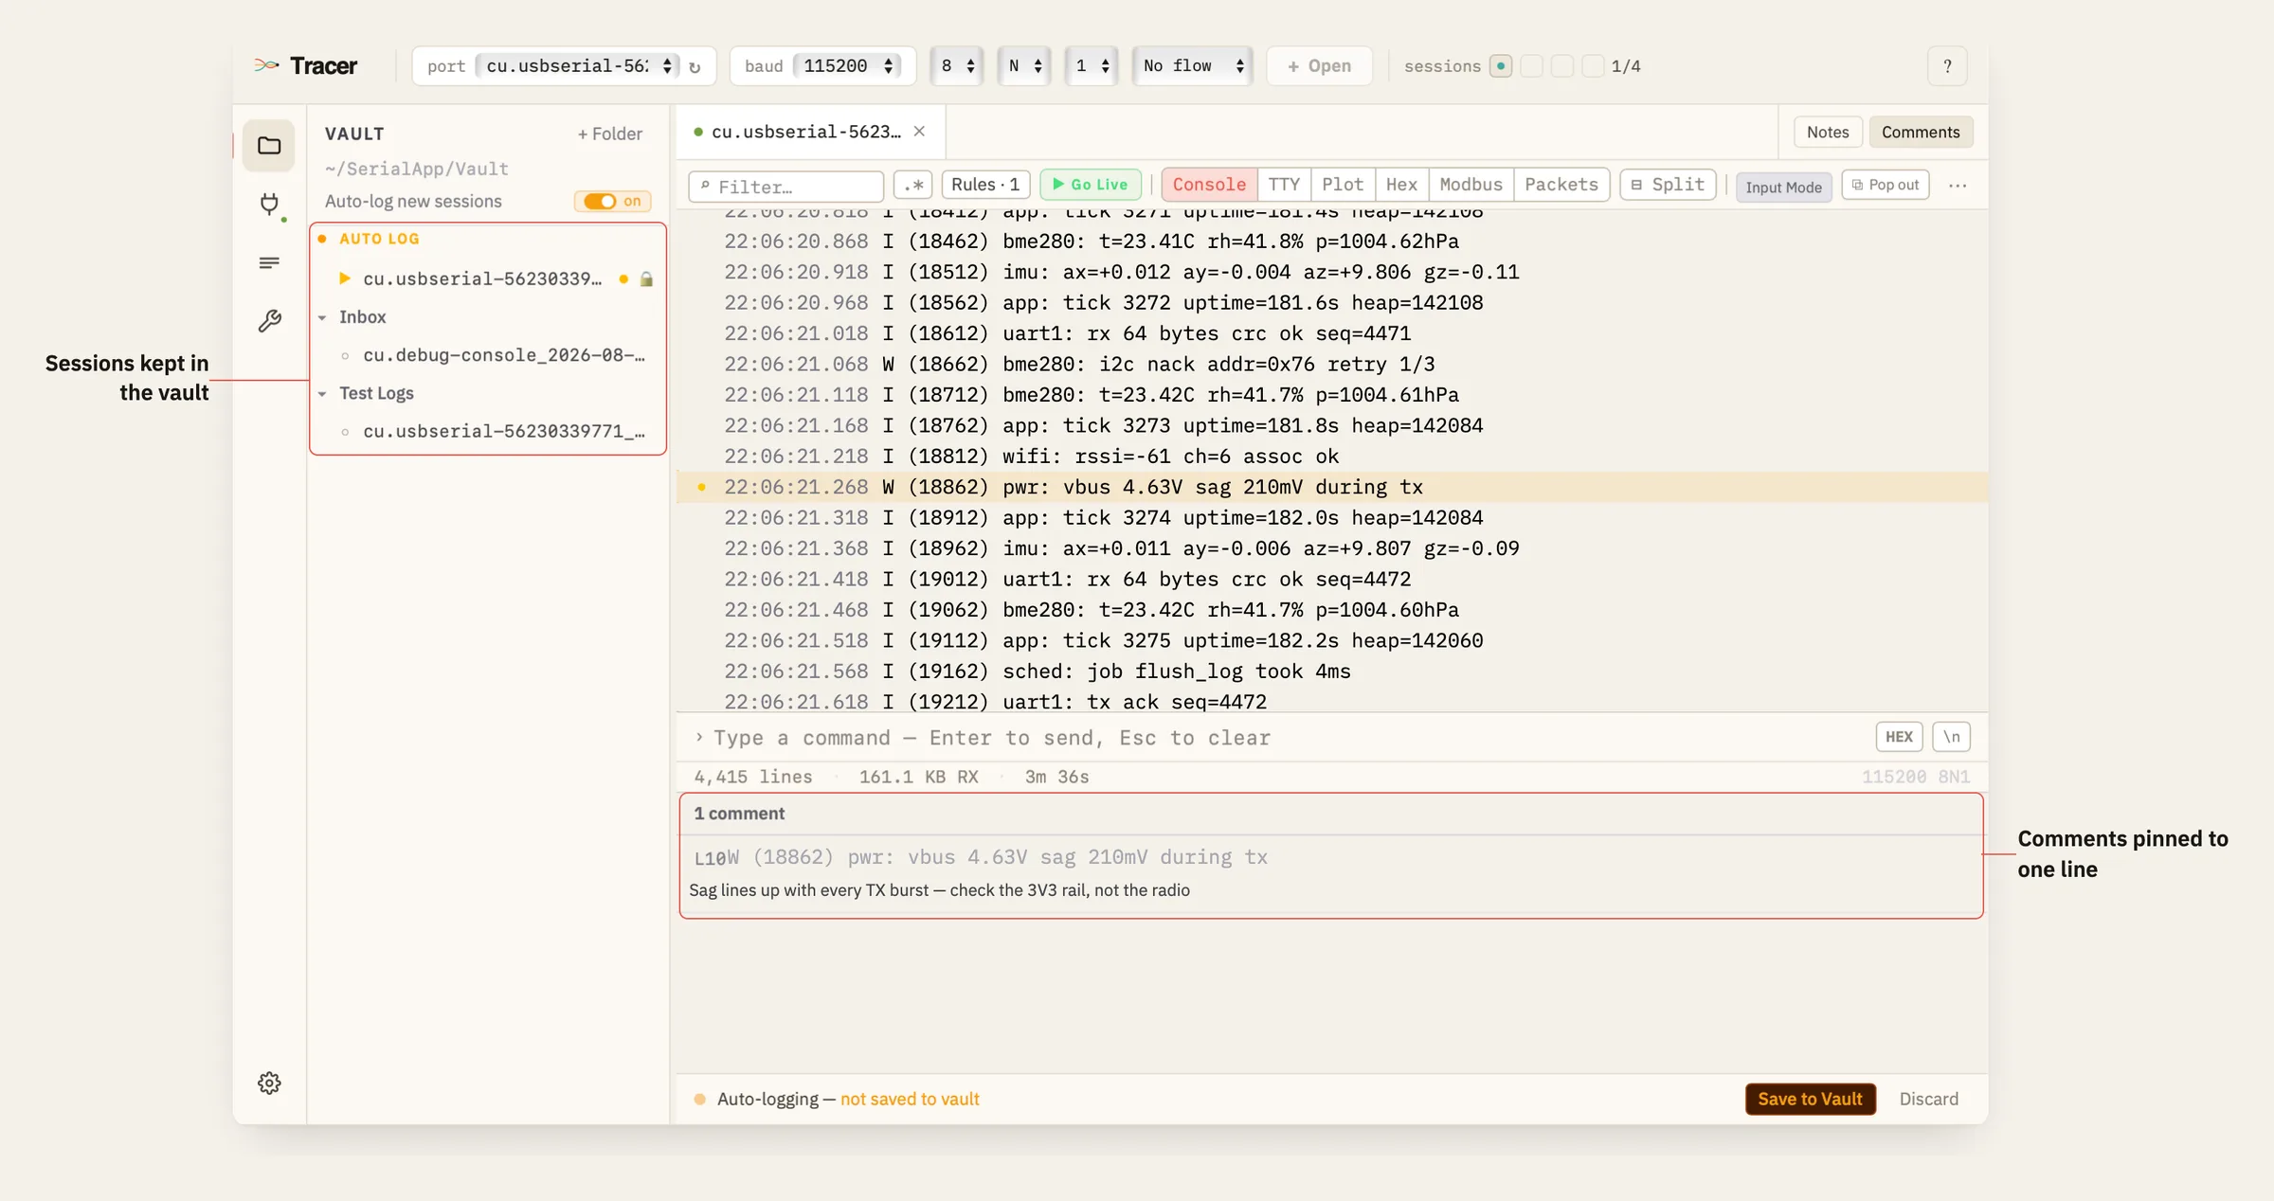Select the second session slot
This screenshot has width=2274, height=1201.
tap(1531, 66)
